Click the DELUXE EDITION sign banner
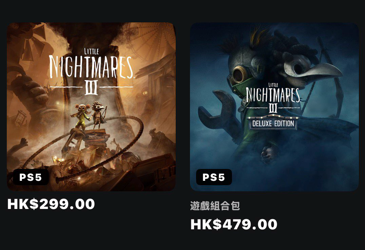Viewport: 365px width, 250px height. 273,123
